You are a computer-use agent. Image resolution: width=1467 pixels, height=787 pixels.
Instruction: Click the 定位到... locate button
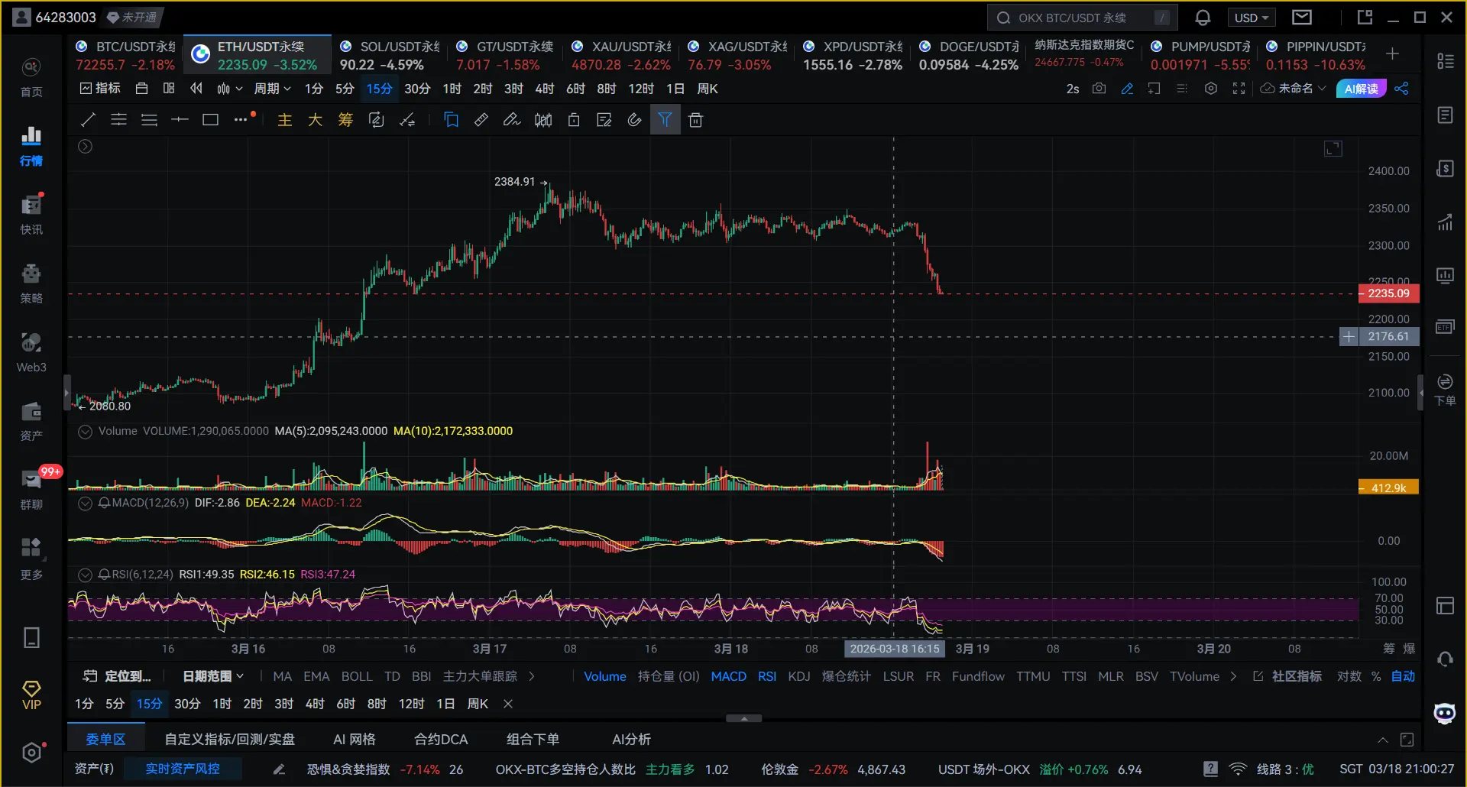[x=117, y=676]
